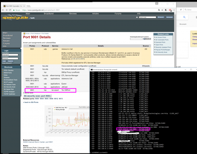The width and height of the screenshot is (197, 154).
Task: Open the Main top navigation item
Action: click(x=28, y=14)
